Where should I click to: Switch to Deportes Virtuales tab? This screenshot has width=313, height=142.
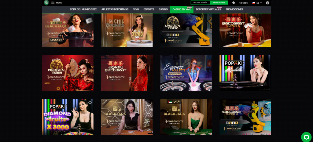point(208,9)
